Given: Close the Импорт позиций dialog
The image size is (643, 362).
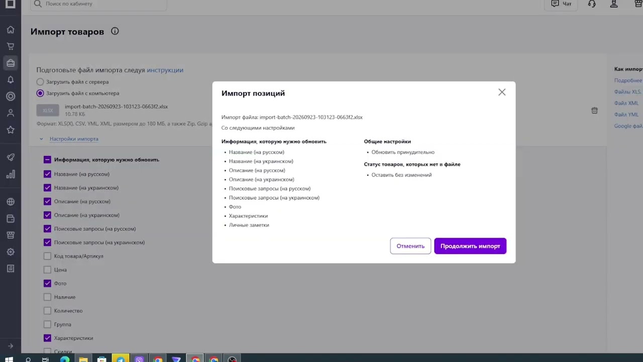Looking at the screenshot, I should (x=502, y=92).
